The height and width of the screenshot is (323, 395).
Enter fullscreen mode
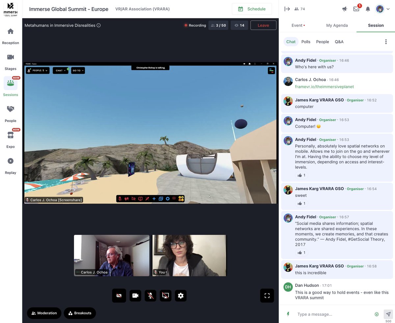tap(267, 296)
